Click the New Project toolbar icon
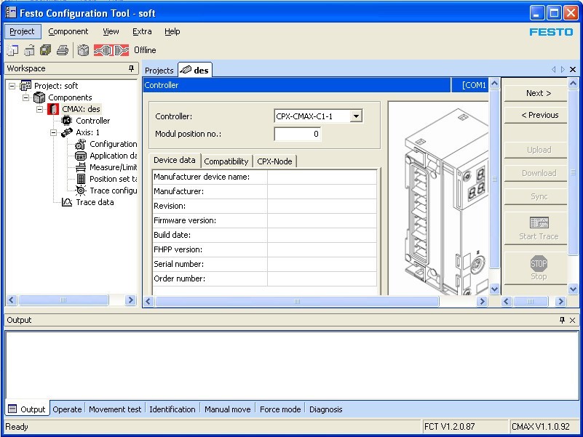Viewport: 583px width, 437px height. [12, 50]
